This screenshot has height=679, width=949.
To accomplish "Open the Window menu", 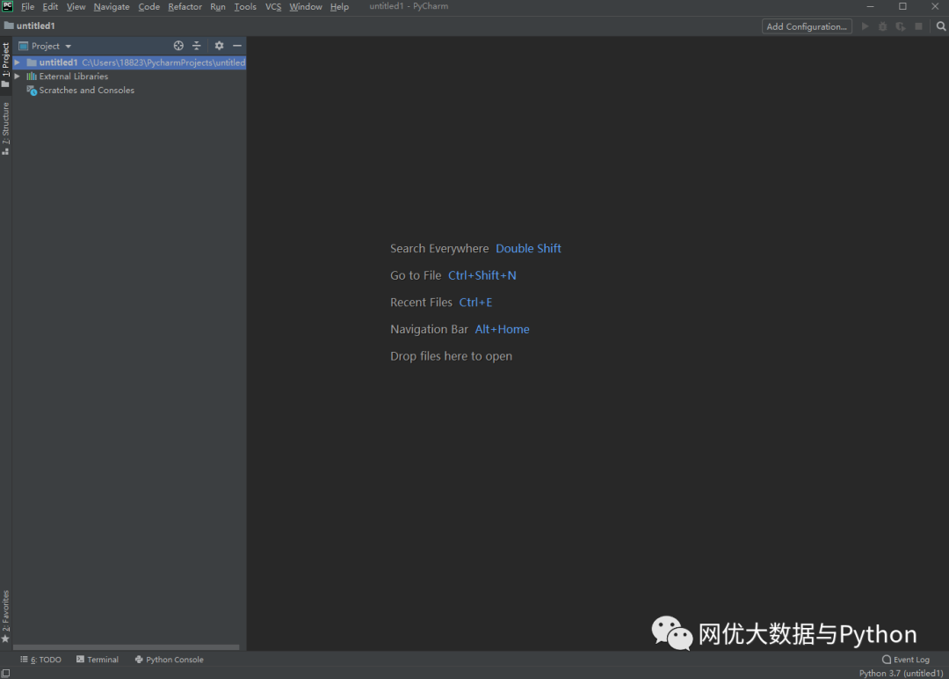I will tap(306, 7).
